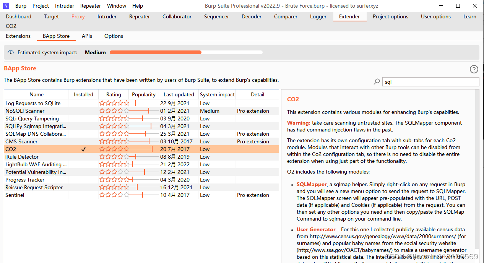Click star rating of Sentinel row

pyautogui.click(x=114, y=195)
